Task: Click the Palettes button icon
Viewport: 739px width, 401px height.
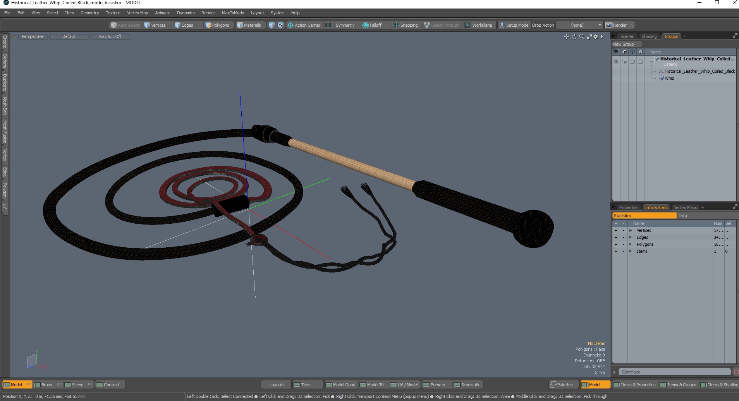Action: pyautogui.click(x=553, y=385)
